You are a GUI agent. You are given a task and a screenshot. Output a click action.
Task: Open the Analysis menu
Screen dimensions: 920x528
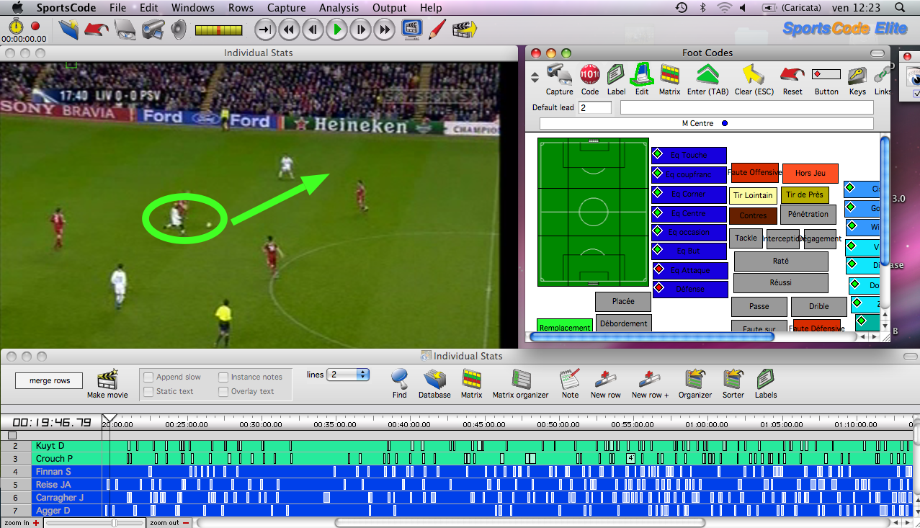click(x=339, y=8)
